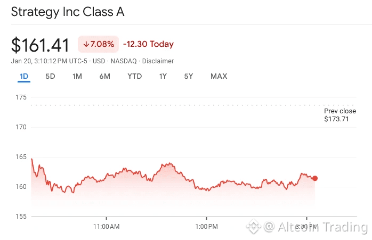The height and width of the screenshot is (240, 372).
Task: Select the MAX range tab
Action: pos(219,76)
